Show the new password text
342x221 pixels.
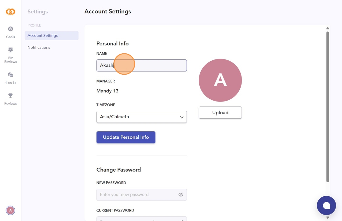181,195
